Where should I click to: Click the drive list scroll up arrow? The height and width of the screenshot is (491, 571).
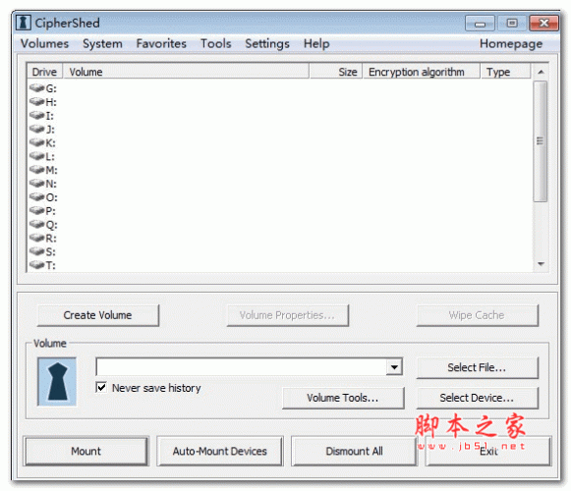(x=541, y=72)
